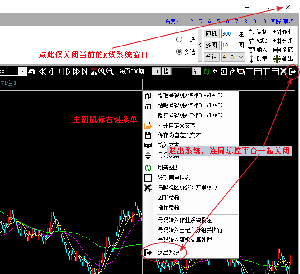Click the 复制 copy icon
Viewport: 300px width, 274px height.
pyautogui.click(x=252, y=32)
